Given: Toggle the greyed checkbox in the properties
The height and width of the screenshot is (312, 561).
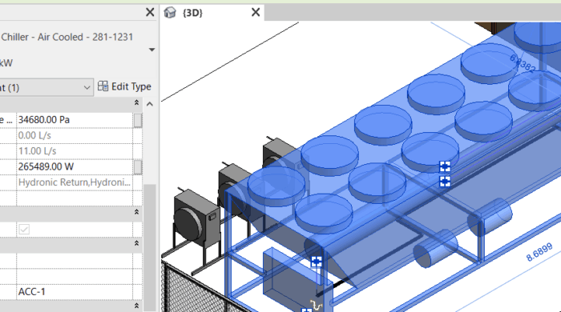Looking at the screenshot, I should click(x=24, y=229).
